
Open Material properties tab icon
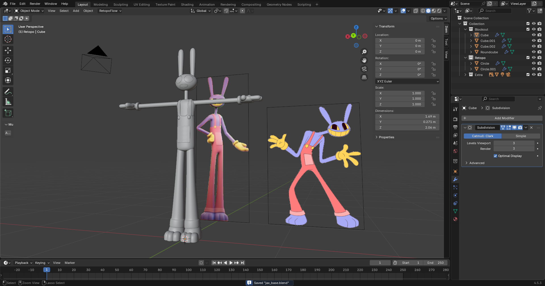455,219
